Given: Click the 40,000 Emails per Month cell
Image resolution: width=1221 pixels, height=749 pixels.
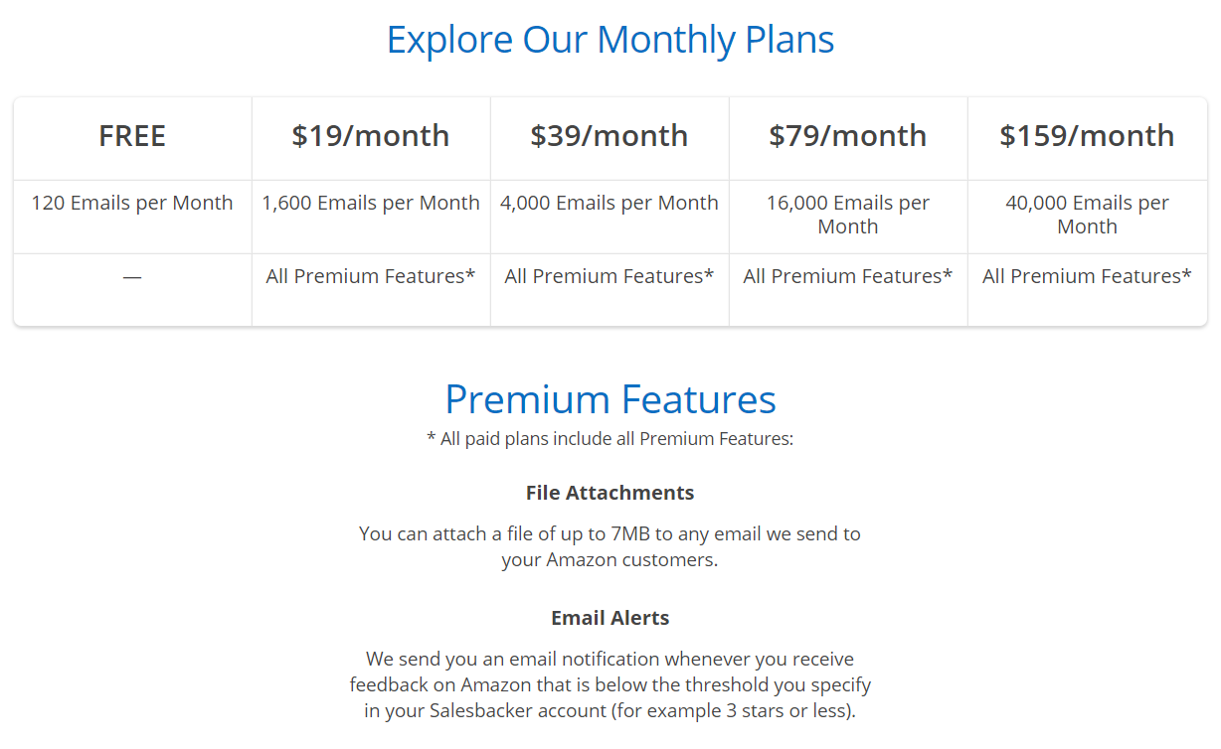Looking at the screenshot, I should [1087, 215].
